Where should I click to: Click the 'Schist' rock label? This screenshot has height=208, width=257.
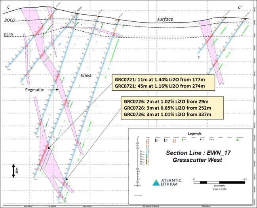tap(86, 76)
